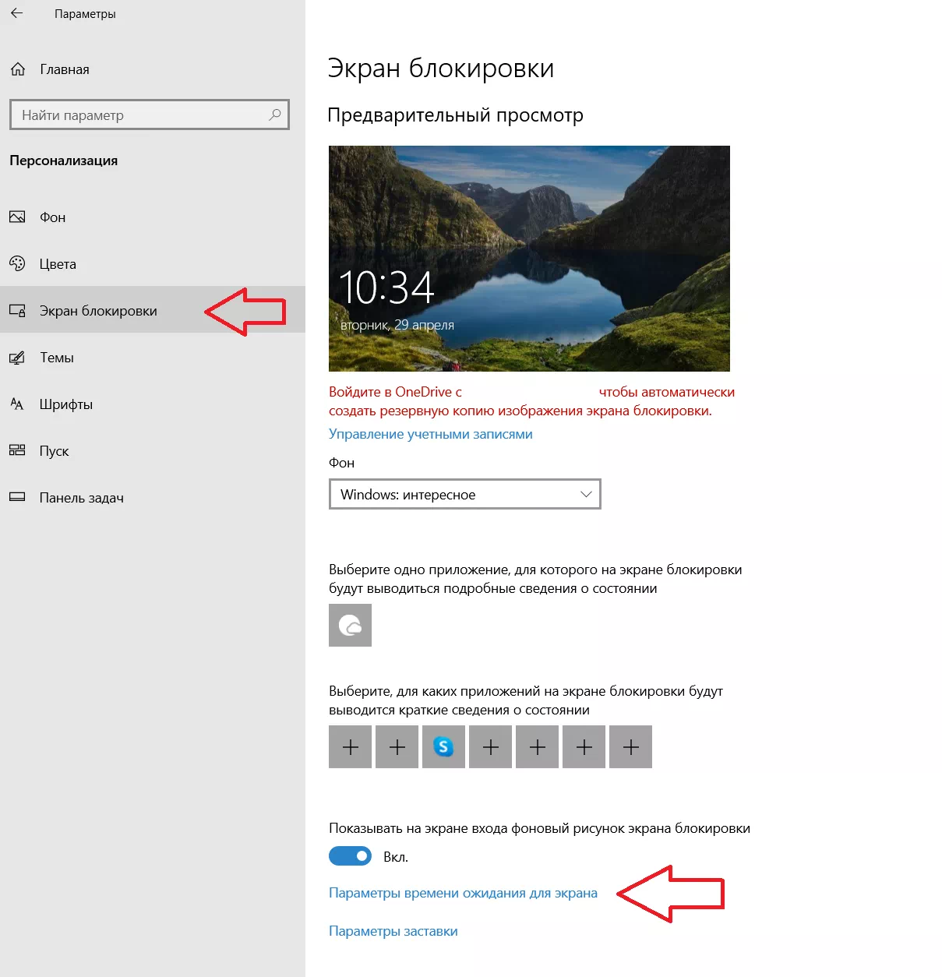This screenshot has height=977, width=942.
Task: Click the palette icon beside Цвета
Action: 17,264
